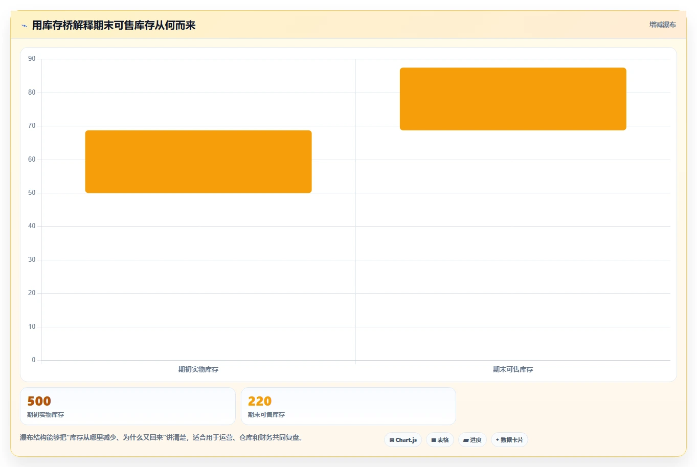
Task: Click the lightning icon beside the title
Action: pos(24,26)
